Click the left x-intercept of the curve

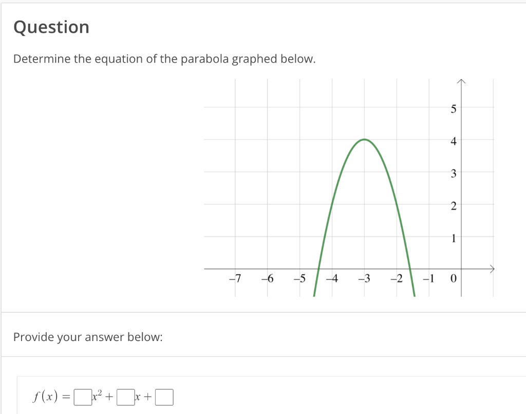click(x=319, y=268)
